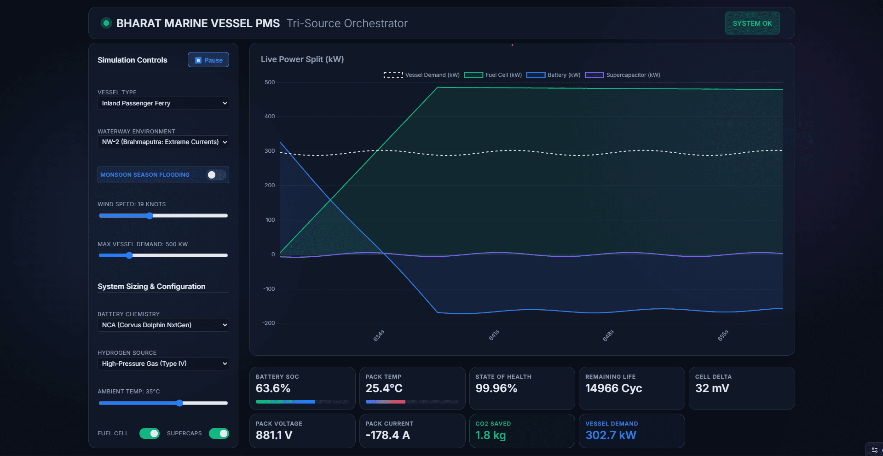Image resolution: width=883 pixels, height=456 pixels.
Task: Click the Battery SOC progress bar
Action: tap(302, 402)
